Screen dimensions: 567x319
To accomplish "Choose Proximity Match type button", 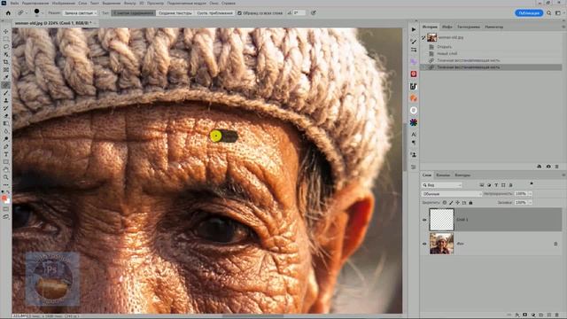I will click(214, 13).
